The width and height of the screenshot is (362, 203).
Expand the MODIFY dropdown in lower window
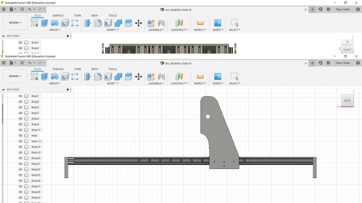112,83
